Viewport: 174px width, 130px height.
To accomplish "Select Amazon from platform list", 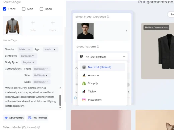I will (102, 75).
